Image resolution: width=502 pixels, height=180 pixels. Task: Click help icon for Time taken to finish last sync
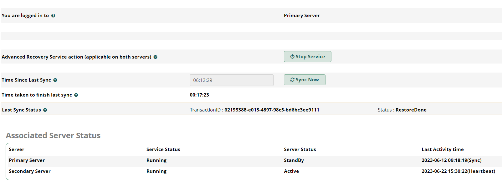(x=76, y=95)
